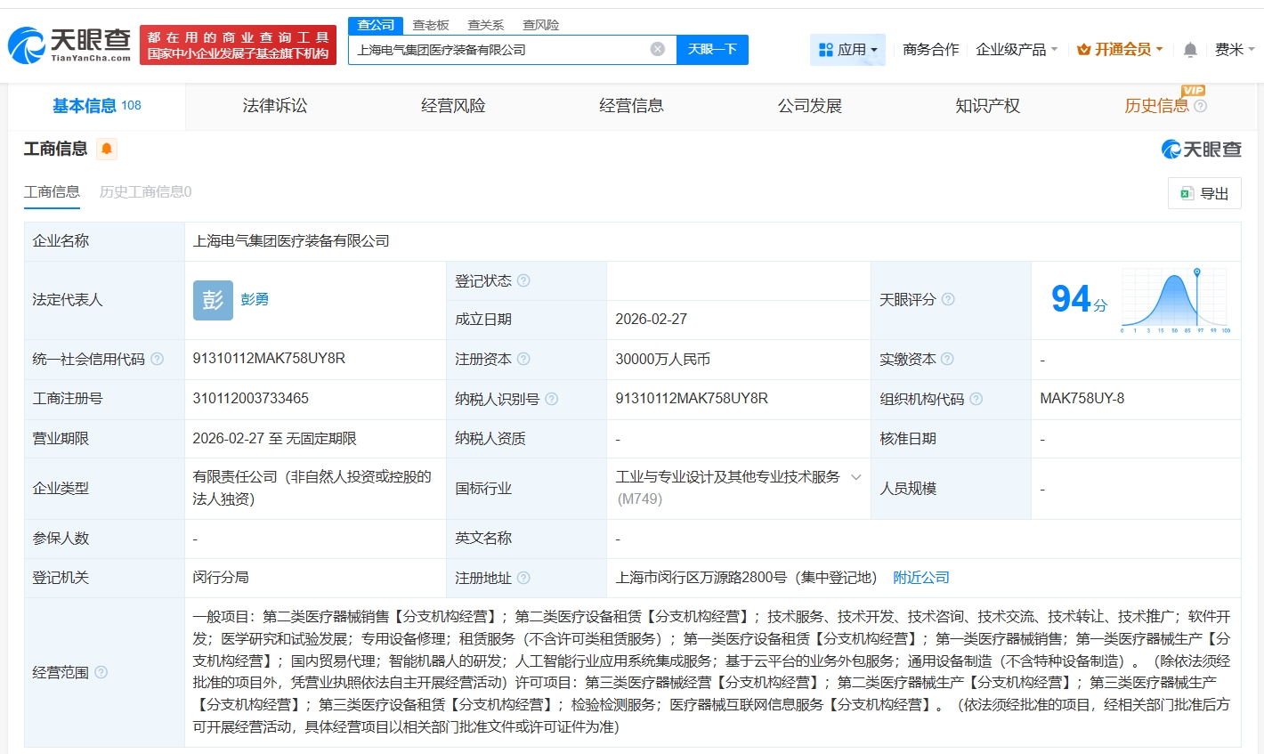Clear search box with the X icon
This screenshot has height=754, width=1264.
tap(657, 49)
